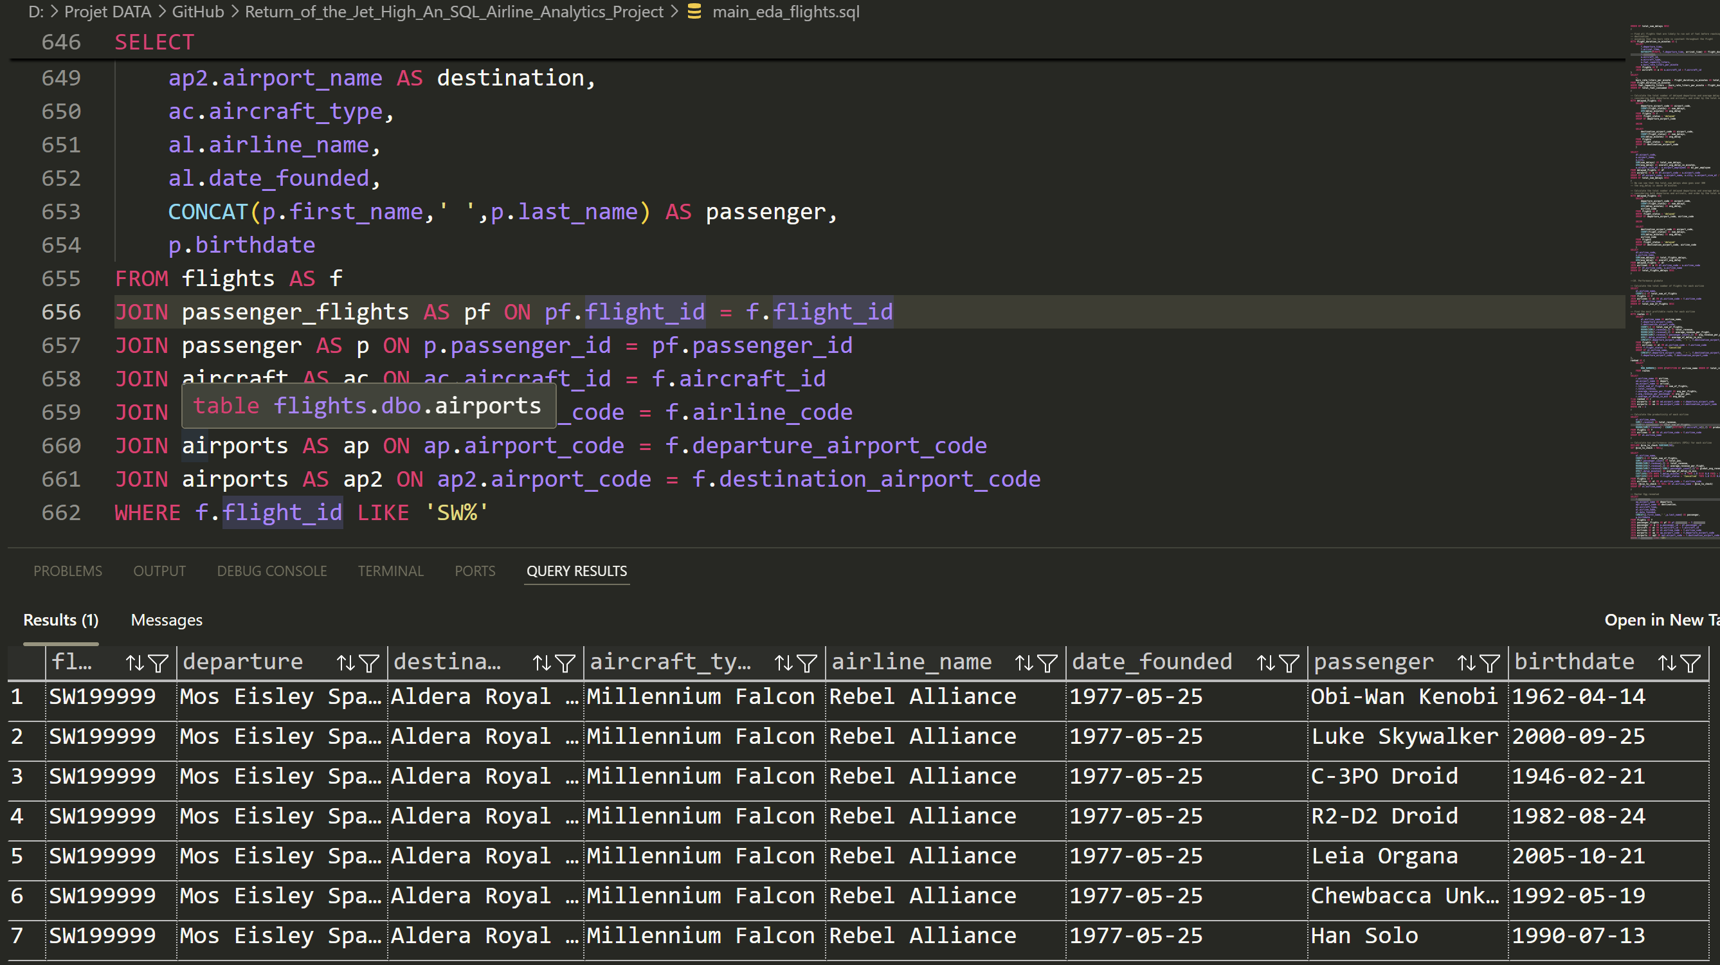Click database icon beside main_eda_flights.sql breadcrumb
The image size is (1720, 965).
point(694,12)
